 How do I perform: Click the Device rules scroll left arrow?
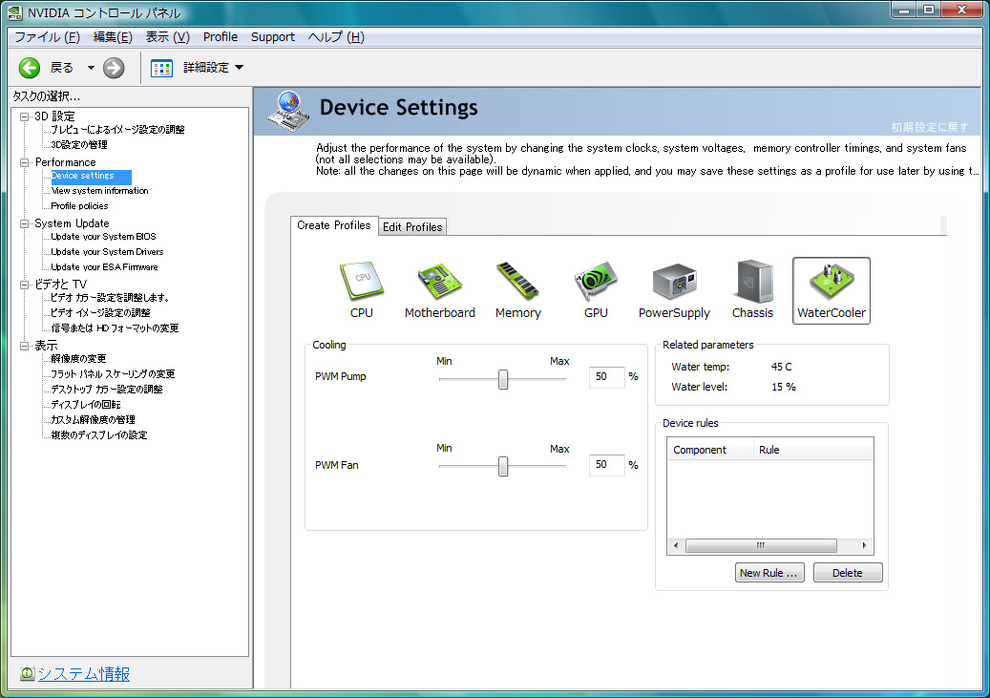(x=676, y=545)
